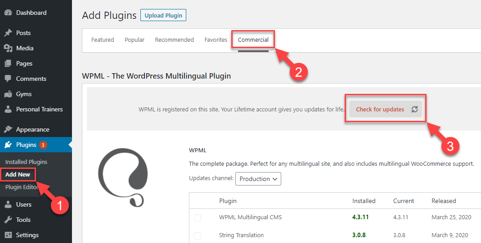This screenshot has height=243, width=481.
Task: Click the Settings sliders icon
Action: point(8,235)
